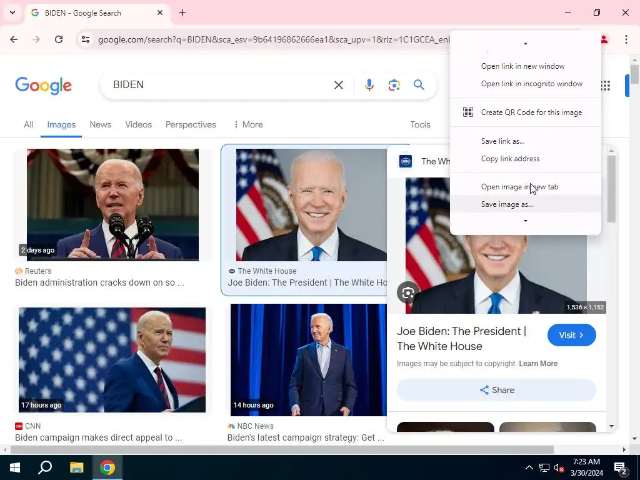Open the notification center icon
Image resolution: width=640 pixels, height=480 pixels.
(x=621, y=468)
